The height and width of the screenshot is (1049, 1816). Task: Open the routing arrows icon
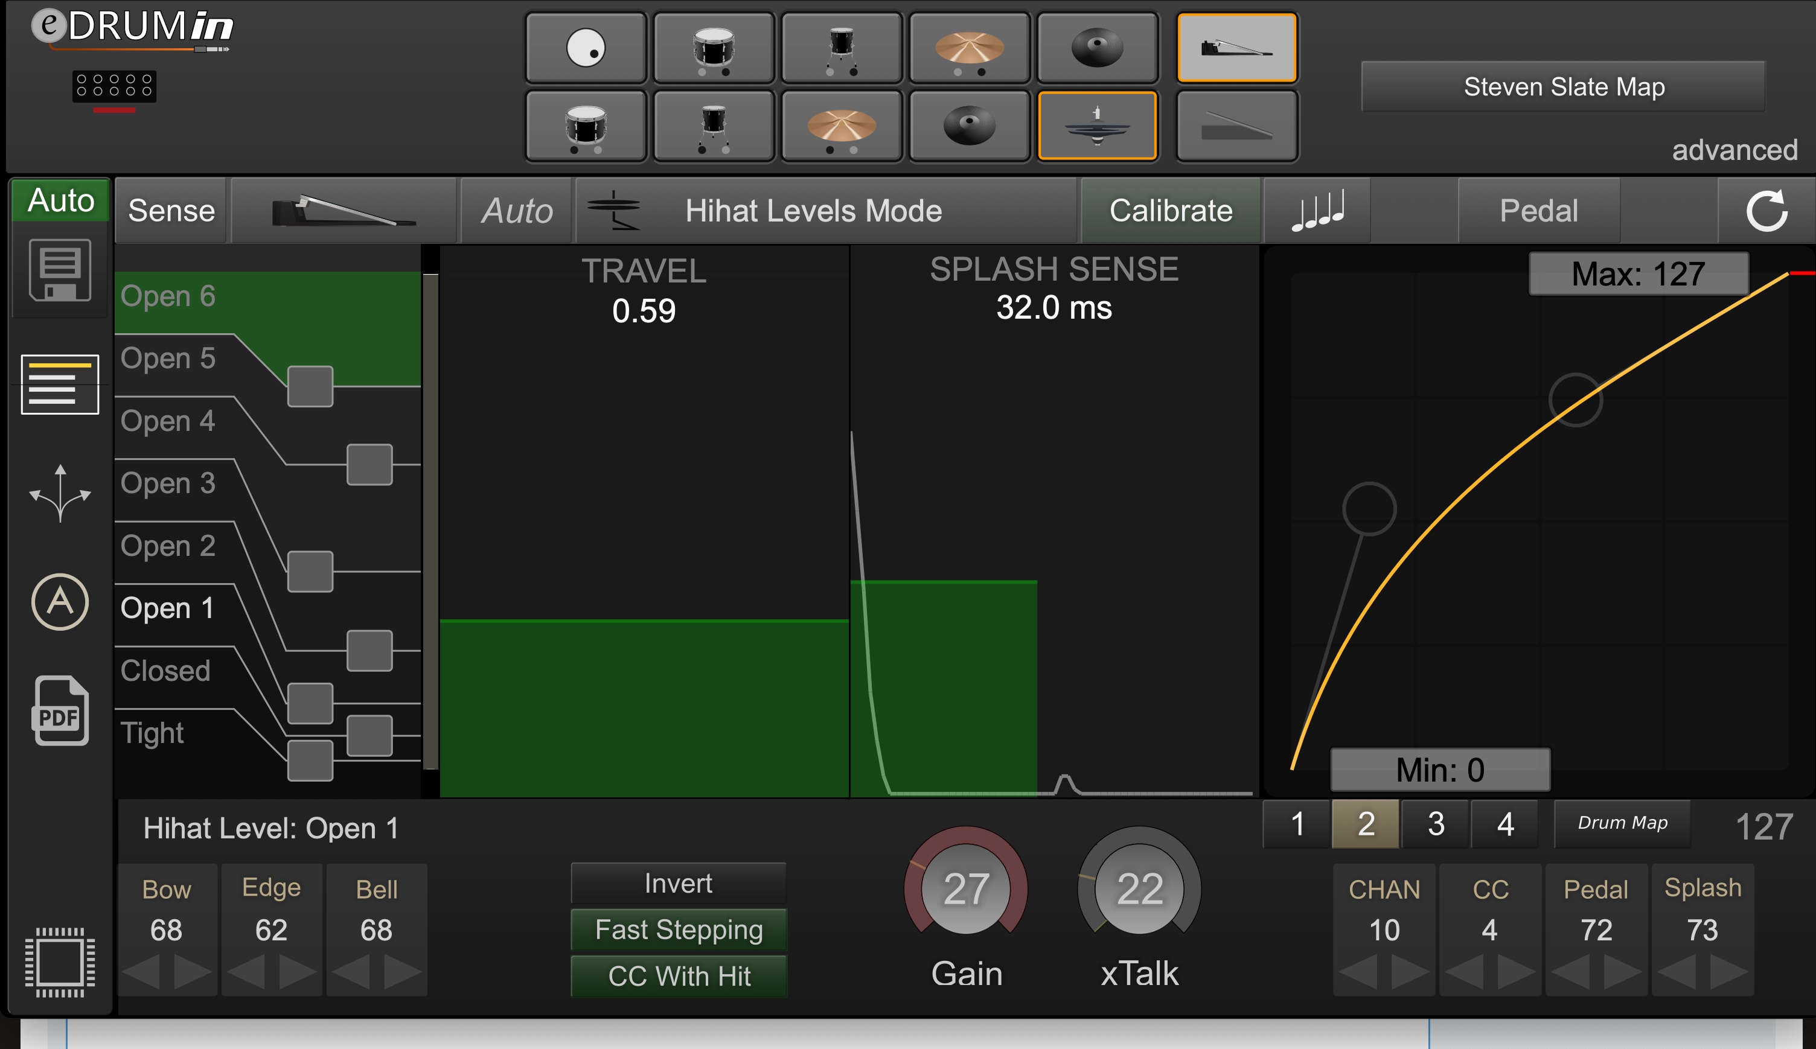pos(60,493)
